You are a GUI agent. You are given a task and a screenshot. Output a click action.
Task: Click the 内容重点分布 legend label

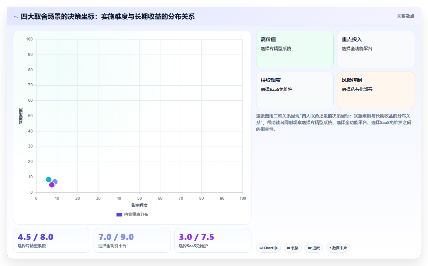136,214
